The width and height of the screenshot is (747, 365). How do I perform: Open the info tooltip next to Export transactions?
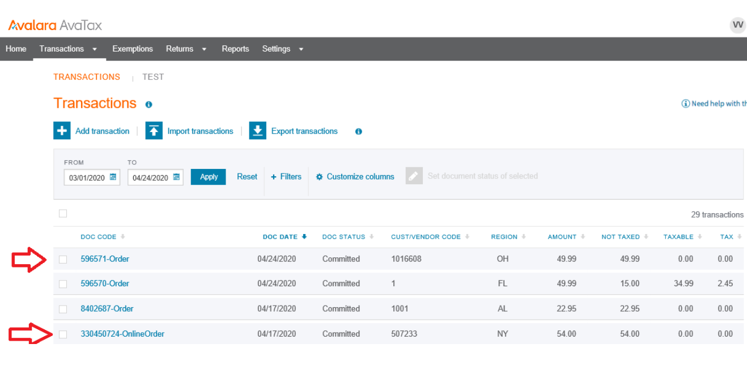(x=358, y=131)
